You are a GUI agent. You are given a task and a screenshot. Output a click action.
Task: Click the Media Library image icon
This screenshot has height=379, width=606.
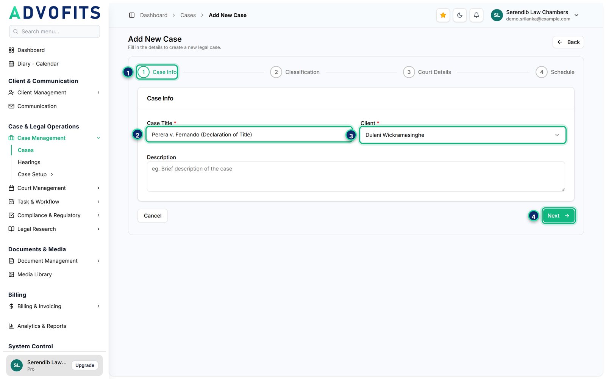(11, 274)
